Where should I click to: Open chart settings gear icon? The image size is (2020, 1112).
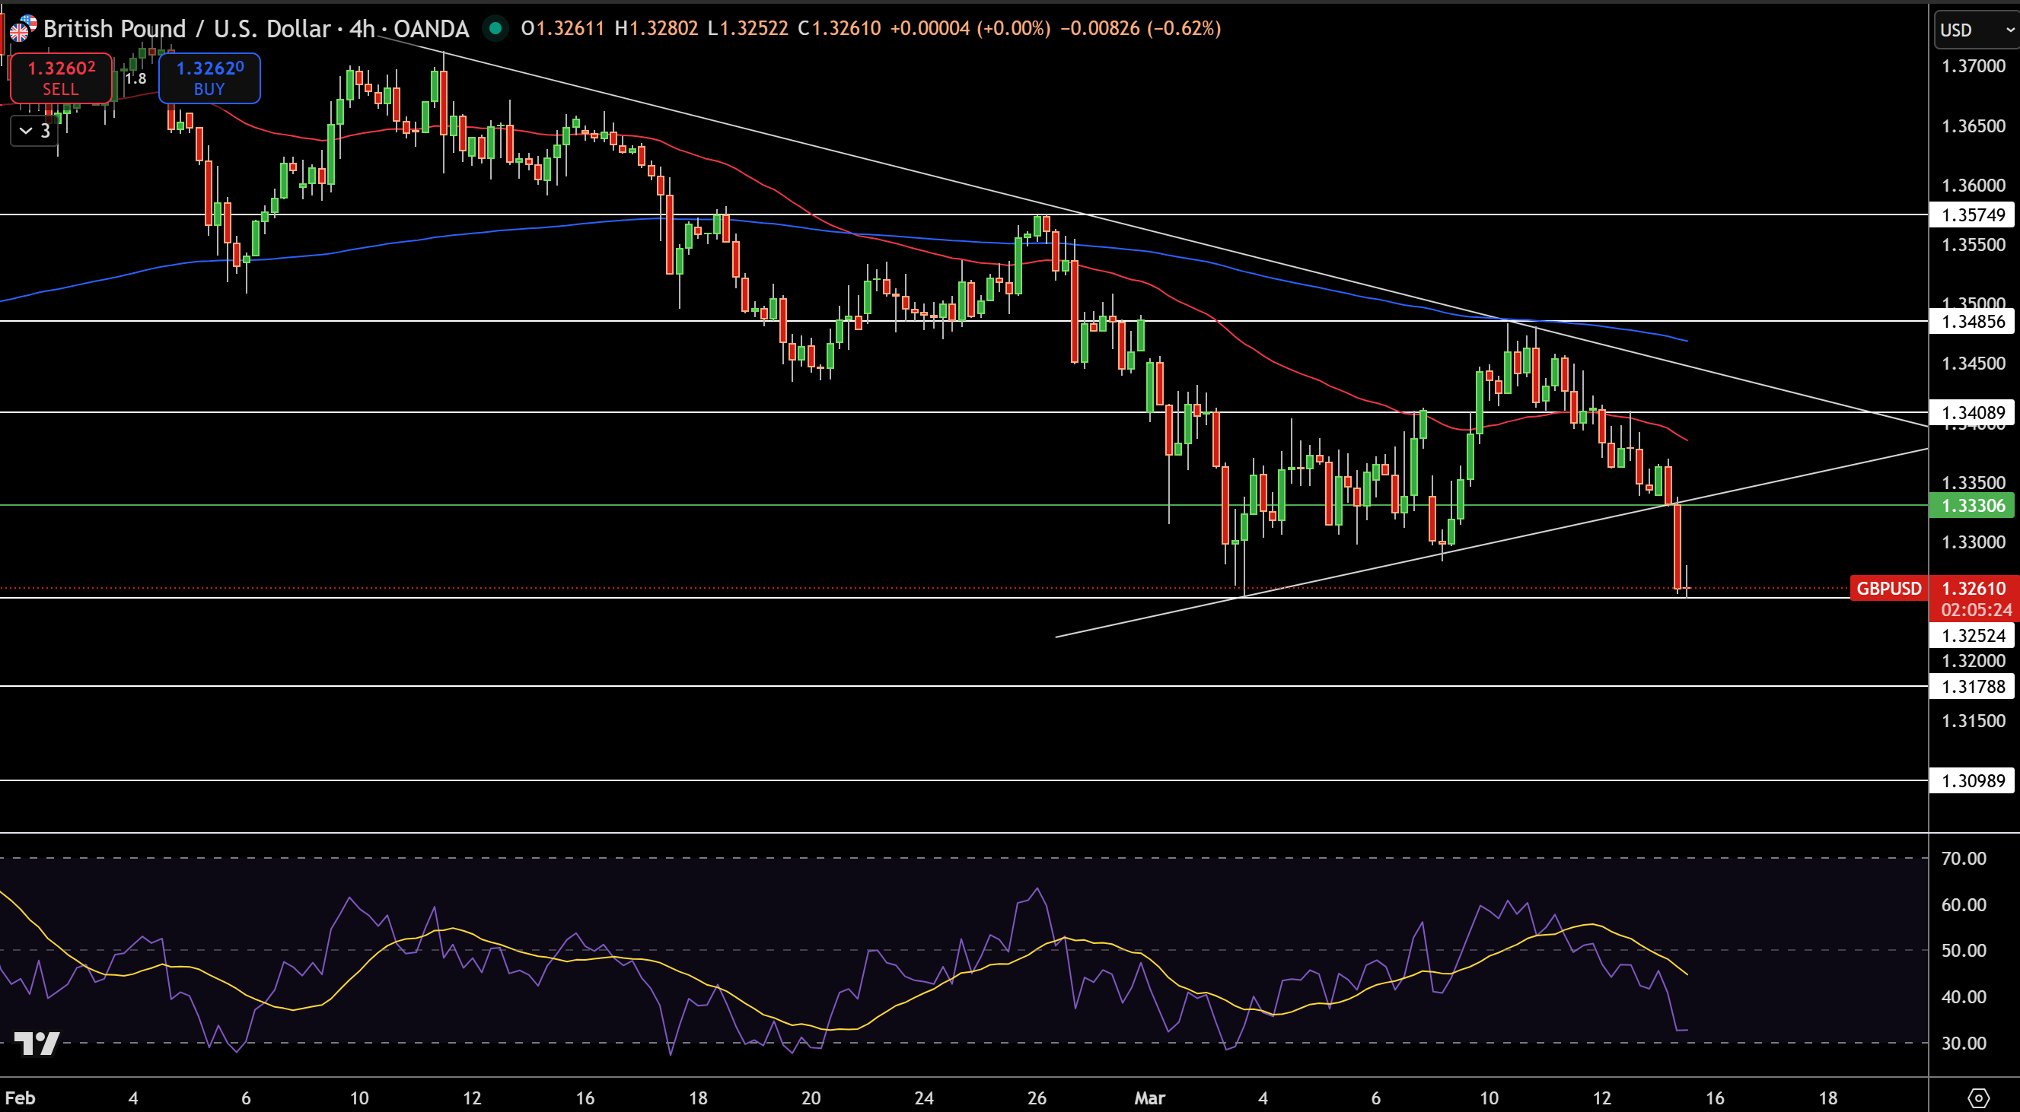[x=1977, y=1098]
